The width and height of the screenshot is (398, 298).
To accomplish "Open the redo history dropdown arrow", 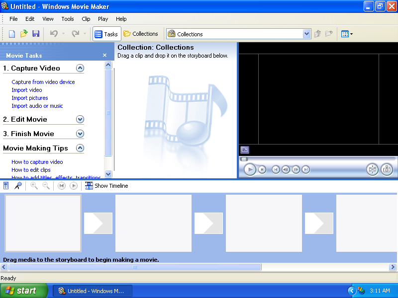I will 85,34.
